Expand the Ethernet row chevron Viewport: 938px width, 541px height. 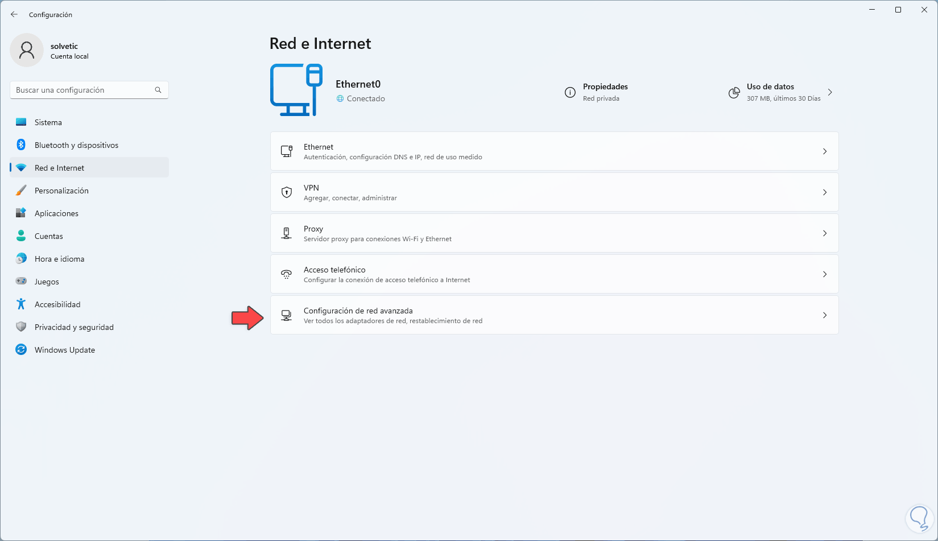825,151
